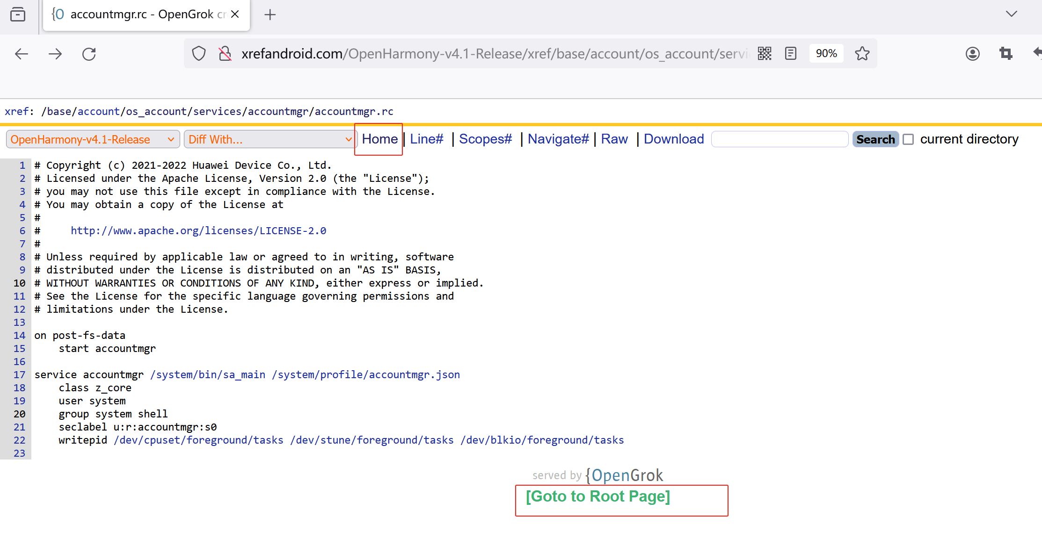Open a new browser tab
Viewport: 1042px width, 553px height.
(x=270, y=14)
